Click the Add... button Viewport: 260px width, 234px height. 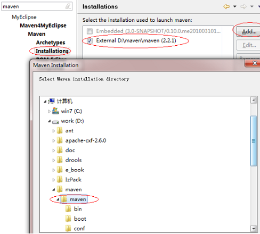(x=249, y=31)
